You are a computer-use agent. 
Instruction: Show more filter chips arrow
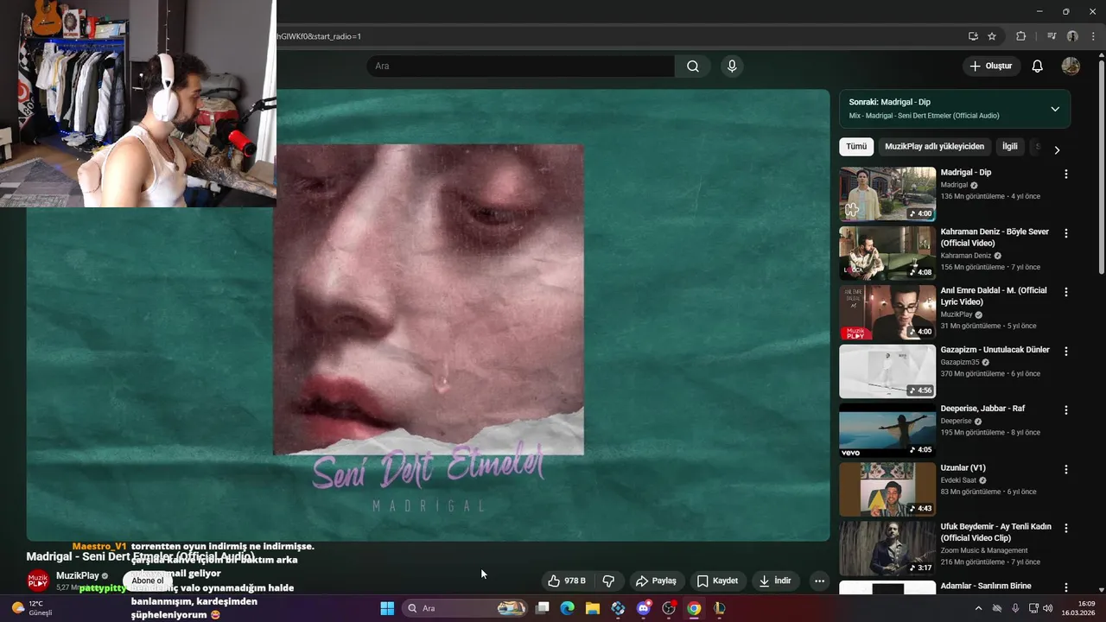tap(1057, 149)
